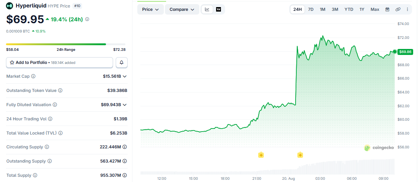Select the YTD time range tab
Viewport: 418px width, 182px height.
pyautogui.click(x=349, y=9)
